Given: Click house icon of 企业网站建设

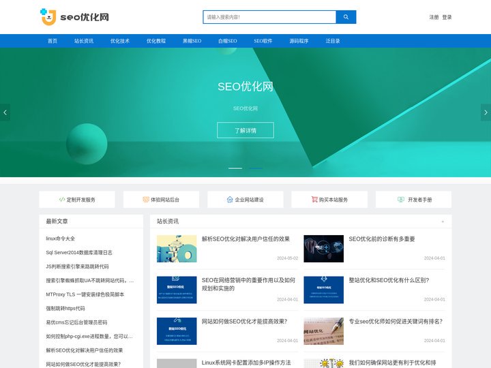Looking at the screenshot, I should click(230, 199).
